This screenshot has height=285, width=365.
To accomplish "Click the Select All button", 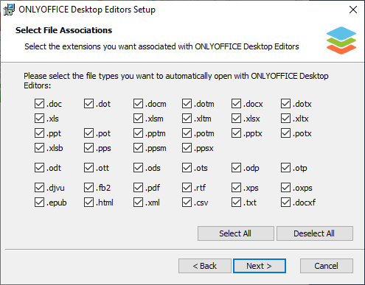I will pos(236,233).
